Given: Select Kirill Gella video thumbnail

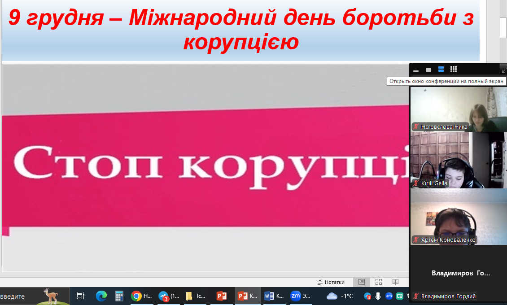Looking at the screenshot, I should (x=459, y=160).
